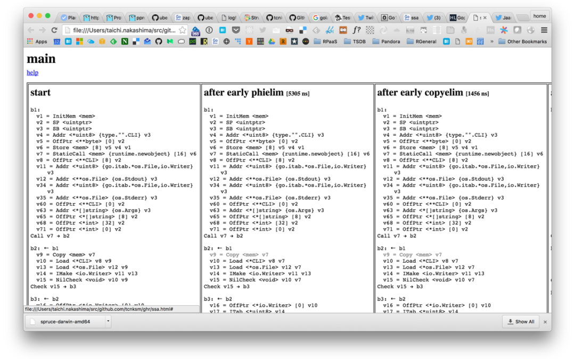Click the browser back arrow
Screen dimensions: 575x359
(31, 30)
